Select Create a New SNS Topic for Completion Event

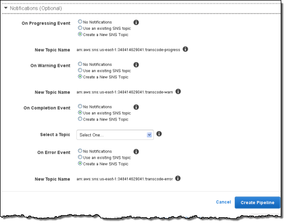pyautogui.click(x=80, y=119)
